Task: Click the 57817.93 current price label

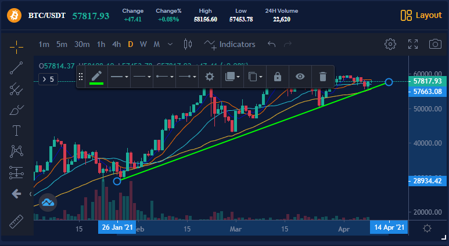Action: point(428,81)
